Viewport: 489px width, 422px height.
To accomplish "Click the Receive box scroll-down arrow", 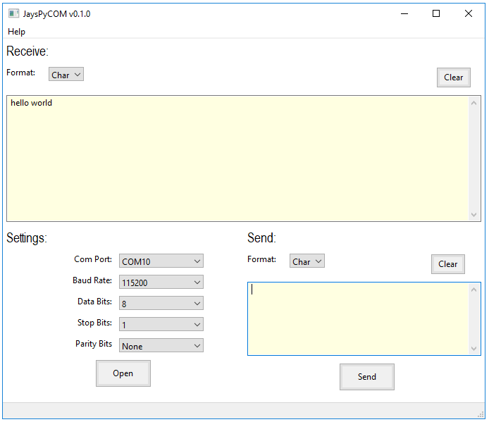I will pyautogui.click(x=473, y=215).
